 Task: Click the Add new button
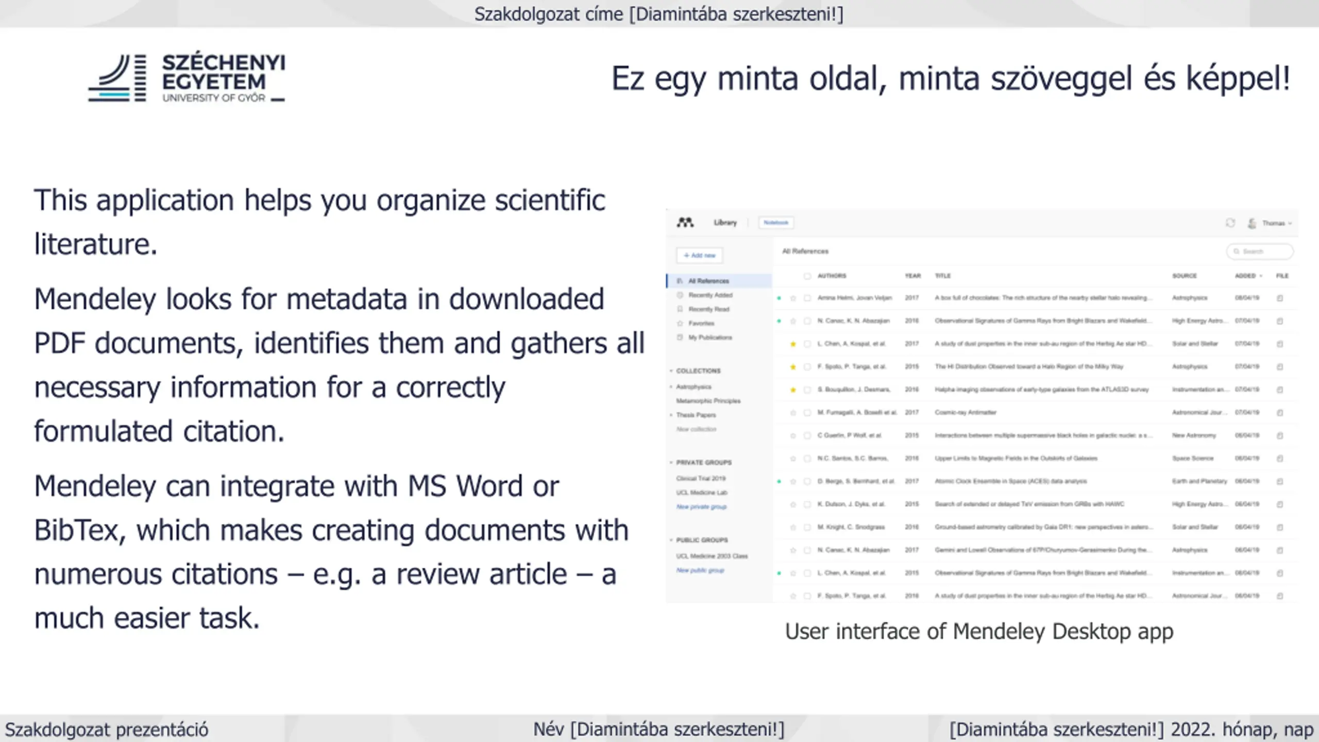pyautogui.click(x=699, y=255)
